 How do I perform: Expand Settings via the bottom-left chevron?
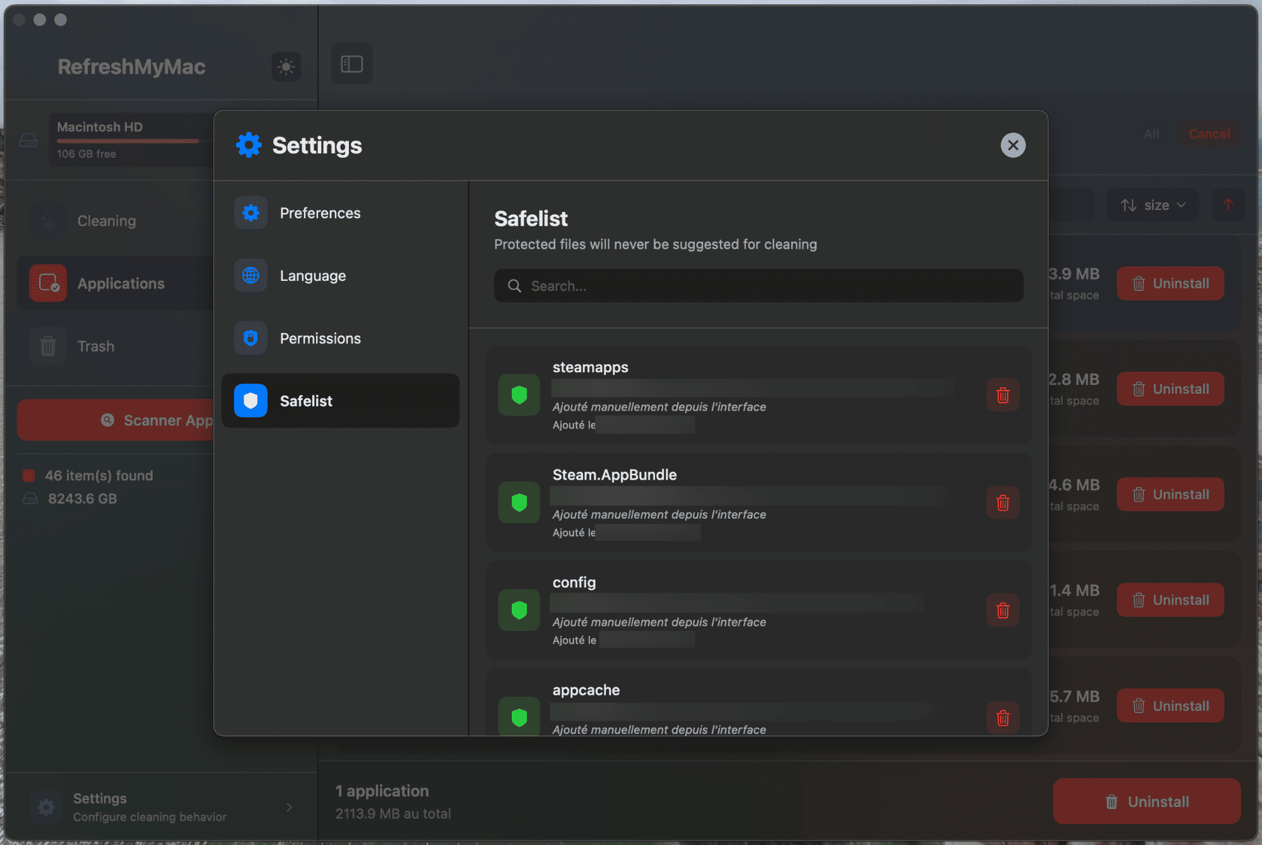coord(289,807)
